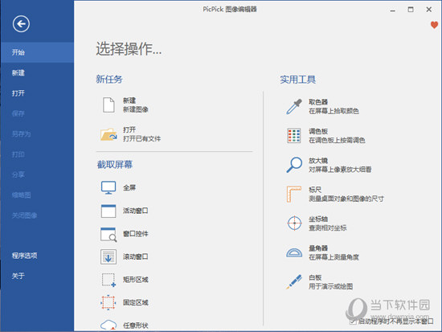Click the freehand shape cloud icon

tap(108, 325)
